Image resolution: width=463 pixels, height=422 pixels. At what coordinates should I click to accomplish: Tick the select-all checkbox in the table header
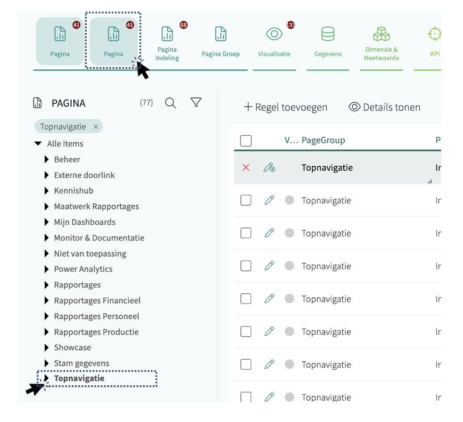[x=246, y=141]
